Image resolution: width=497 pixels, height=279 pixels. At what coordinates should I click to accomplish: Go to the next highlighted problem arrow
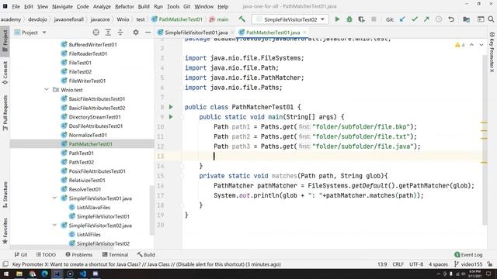point(481,45)
